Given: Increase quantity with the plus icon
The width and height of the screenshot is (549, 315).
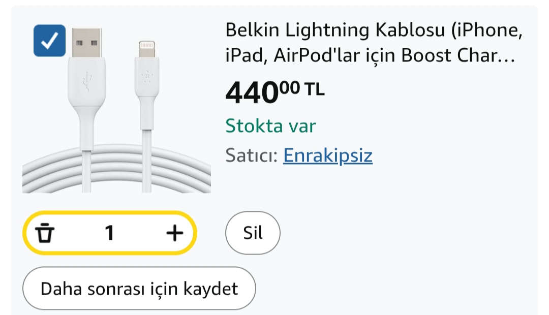Looking at the screenshot, I should pyautogui.click(x=174, y=233).
